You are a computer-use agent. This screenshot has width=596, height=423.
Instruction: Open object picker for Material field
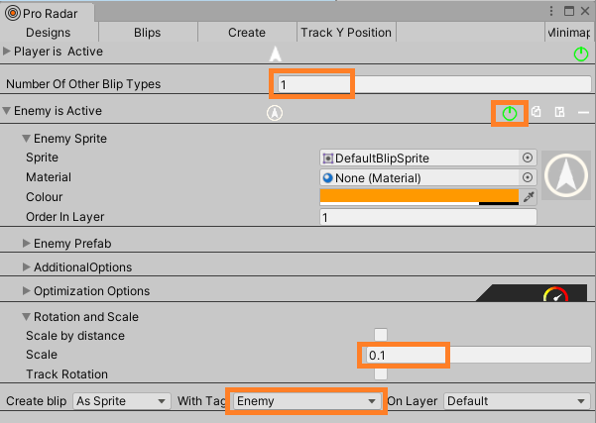(528, 177)
